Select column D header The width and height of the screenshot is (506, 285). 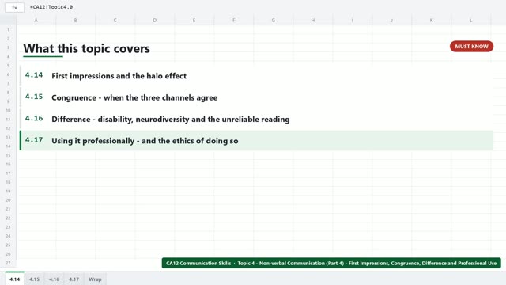[155, 20]
